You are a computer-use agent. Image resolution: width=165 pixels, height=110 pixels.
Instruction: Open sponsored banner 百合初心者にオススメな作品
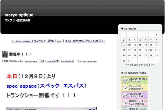click(135, 95)
